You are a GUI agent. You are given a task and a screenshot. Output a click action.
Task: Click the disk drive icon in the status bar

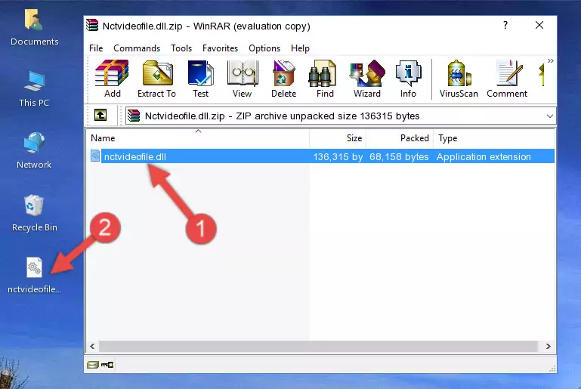[x=92, y=365]
